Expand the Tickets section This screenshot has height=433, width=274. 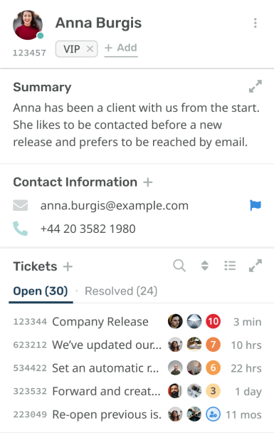pos(255,266)
